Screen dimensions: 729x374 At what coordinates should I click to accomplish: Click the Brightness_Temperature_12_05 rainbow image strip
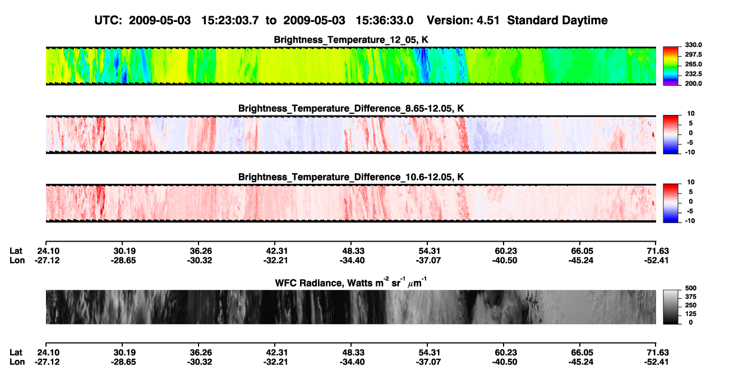click(351, 66)
